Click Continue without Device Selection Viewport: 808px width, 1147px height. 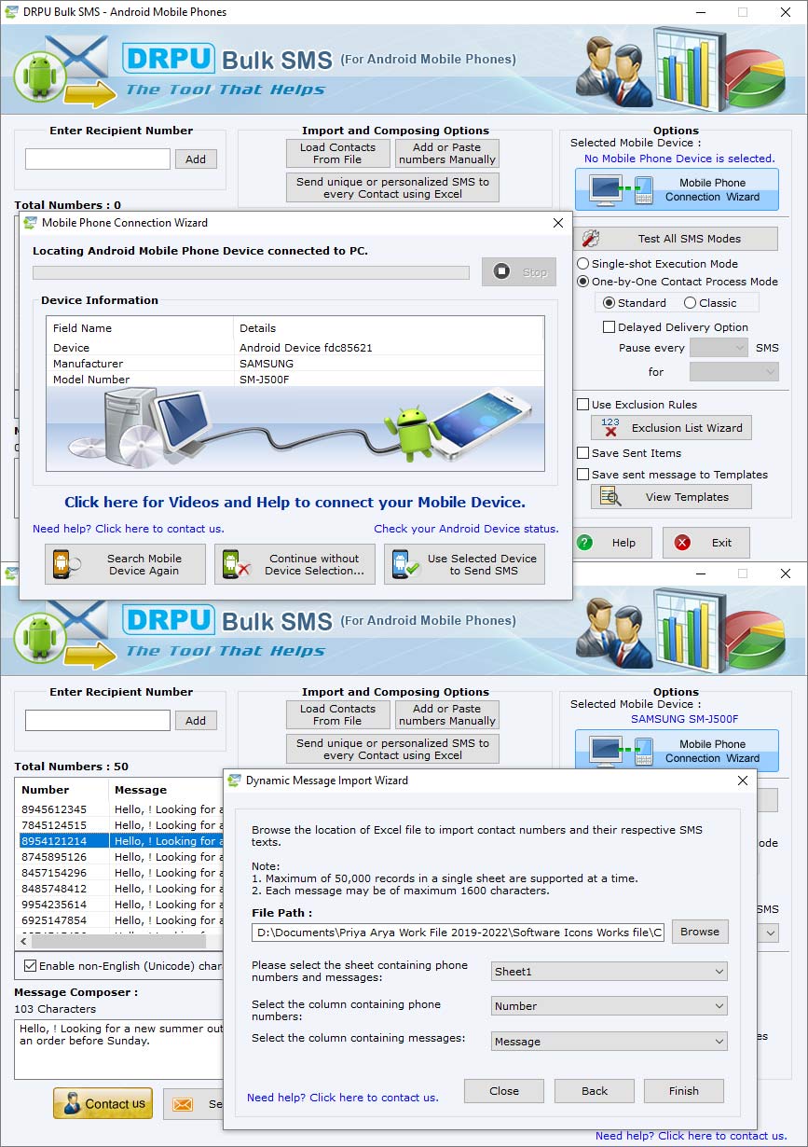pos(294,564)
